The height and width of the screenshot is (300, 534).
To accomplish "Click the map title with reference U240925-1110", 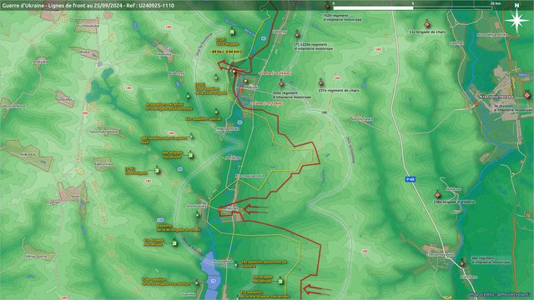I will pos(88,6).
